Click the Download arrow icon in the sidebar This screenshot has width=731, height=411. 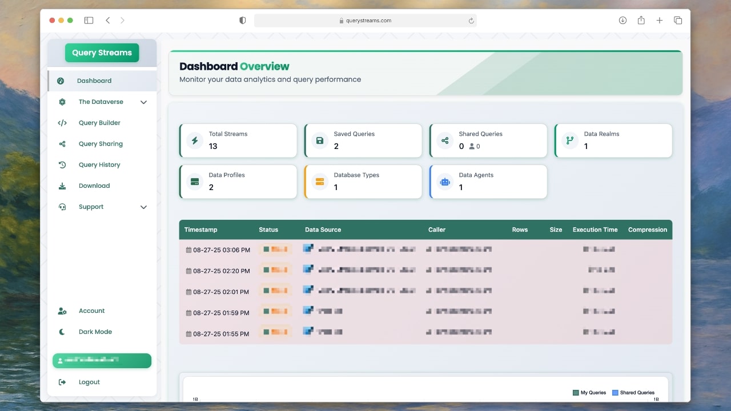pos(62,186)
